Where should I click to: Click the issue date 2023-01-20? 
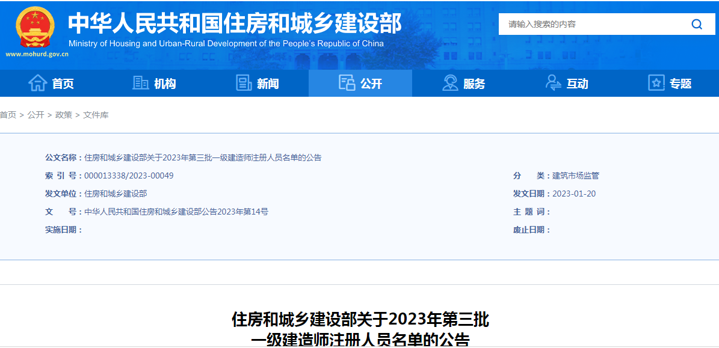574,194
